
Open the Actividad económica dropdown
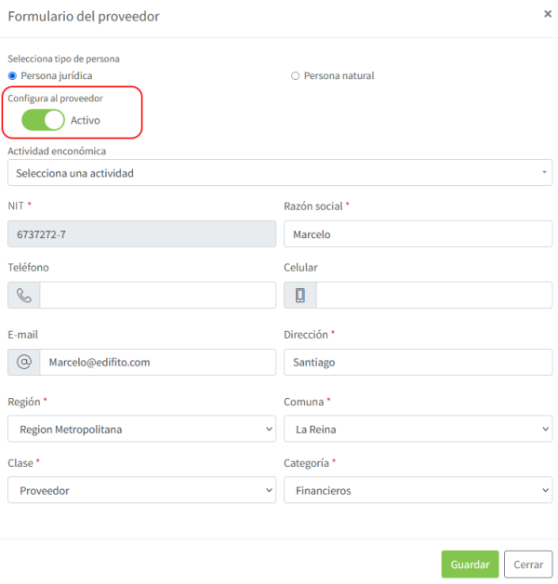coord(280,173)
